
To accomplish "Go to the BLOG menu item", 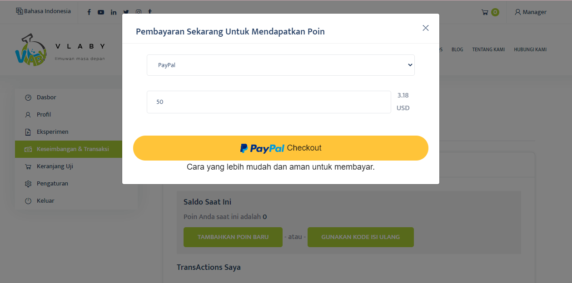I will pos(457,49).
